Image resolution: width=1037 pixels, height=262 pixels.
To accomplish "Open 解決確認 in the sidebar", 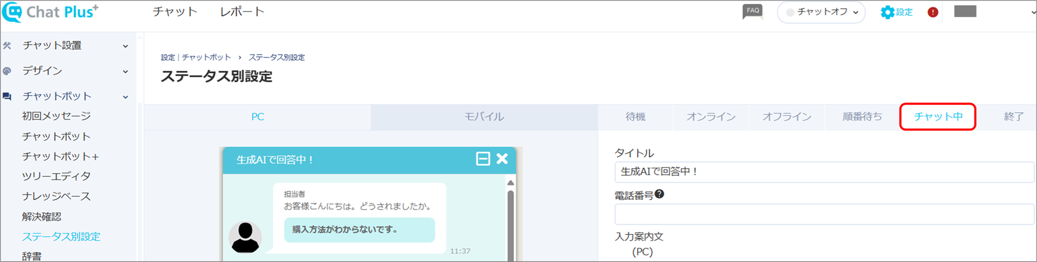I will (42, 217).
